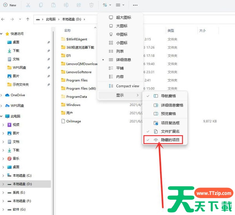
Task: Go up one folder level with up arrow
Action: point(27,19)
